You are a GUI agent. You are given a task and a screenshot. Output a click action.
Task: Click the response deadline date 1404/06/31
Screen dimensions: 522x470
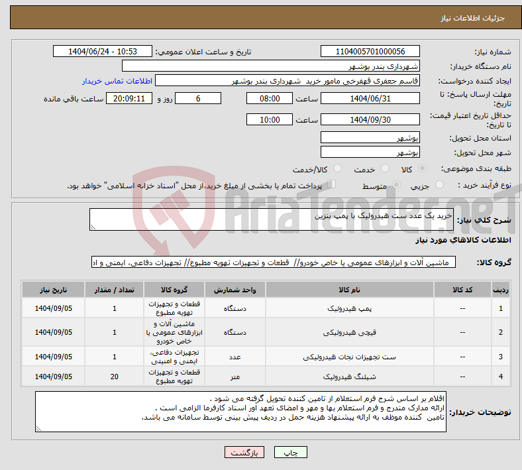click(x=370, y=99)
